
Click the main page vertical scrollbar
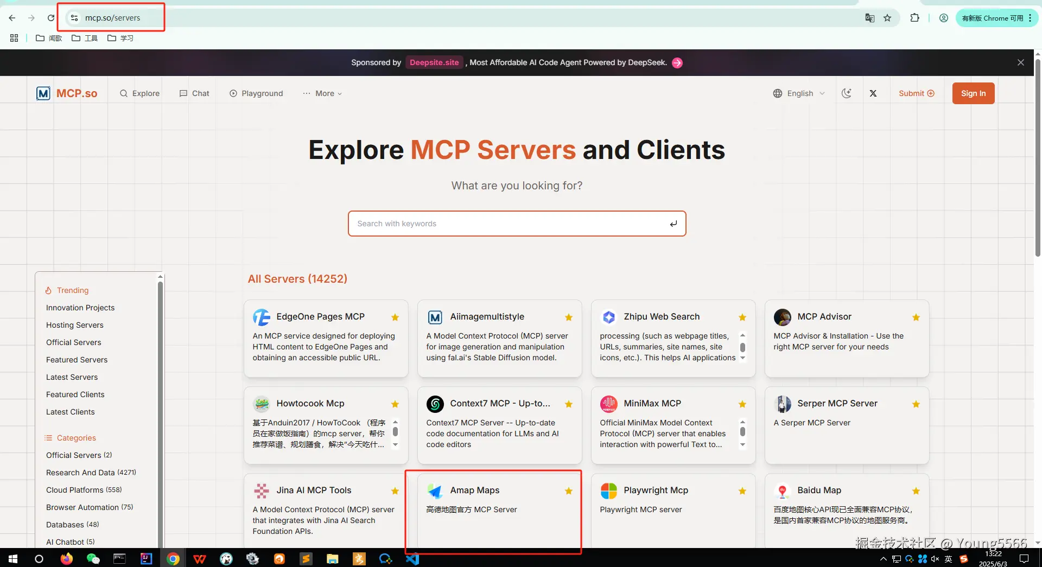(1038, 157)
